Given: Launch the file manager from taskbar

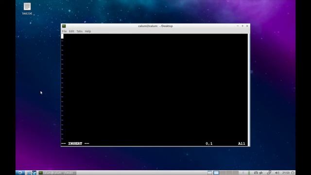Looking at the screenshot, I should pos(29,173).
